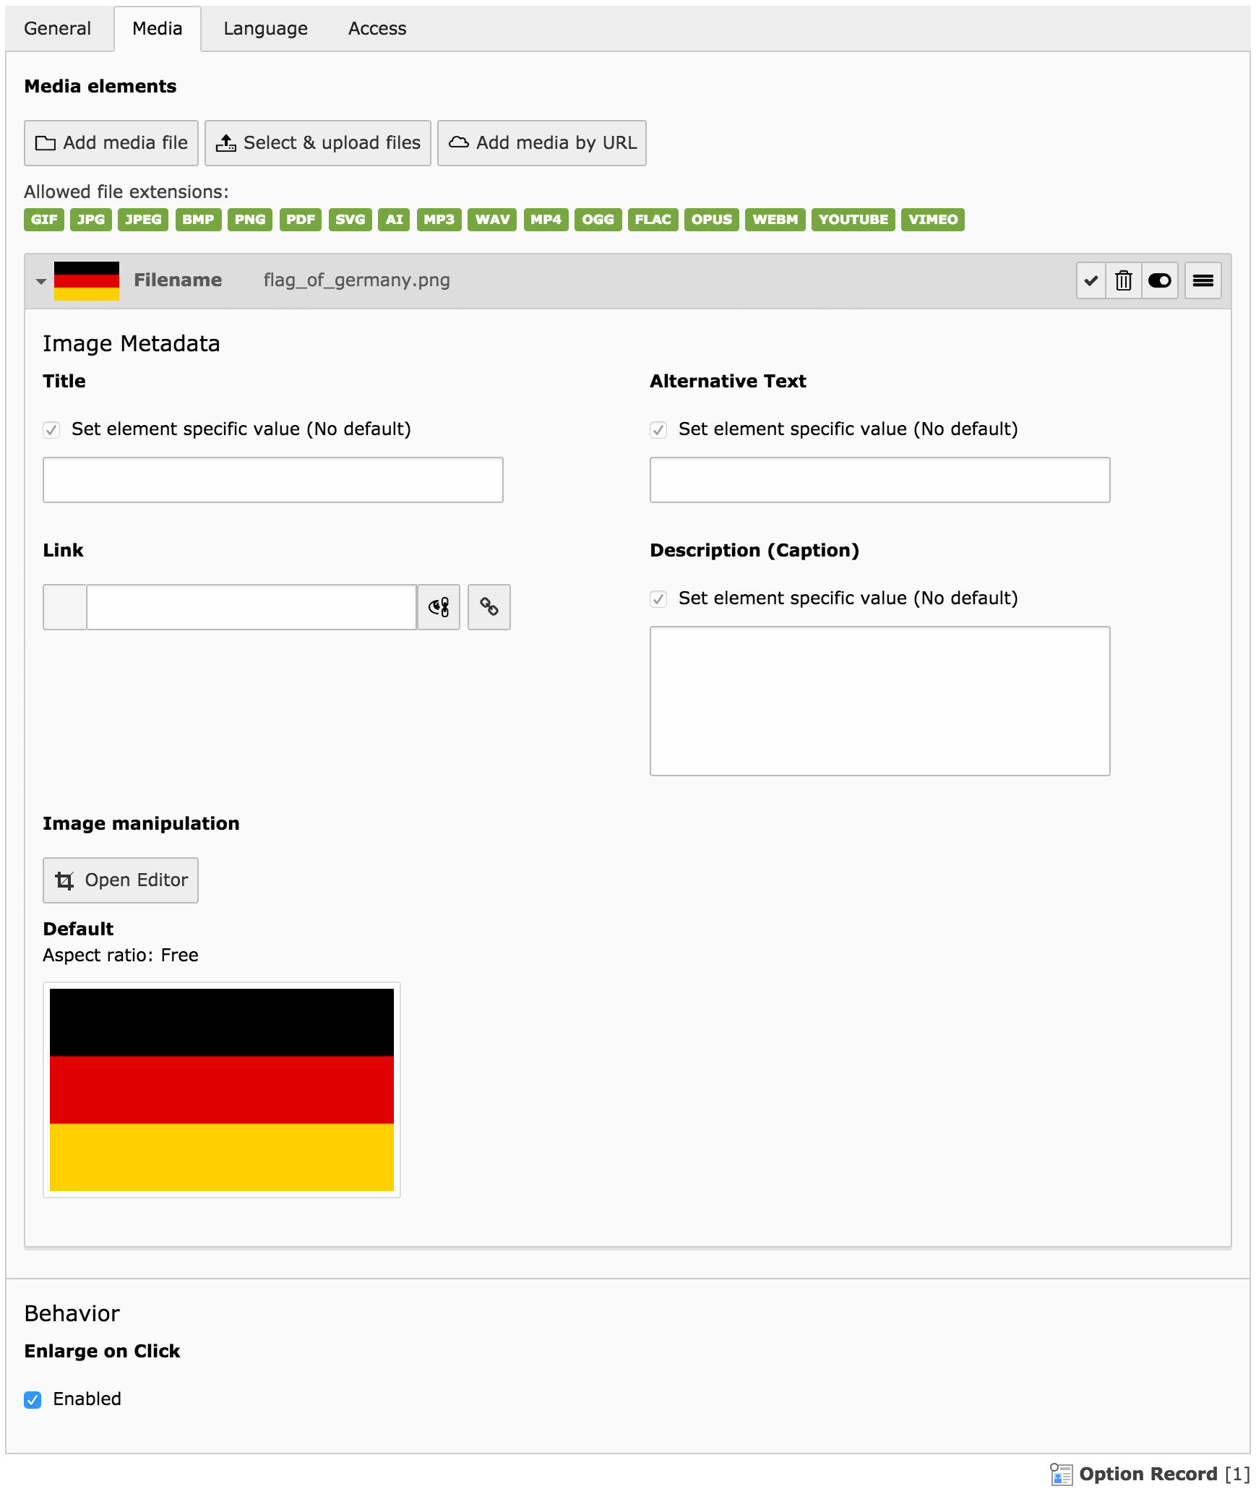Click the MP3 extension badge
Screen dimensions: 1256x1494
(439, 220)
